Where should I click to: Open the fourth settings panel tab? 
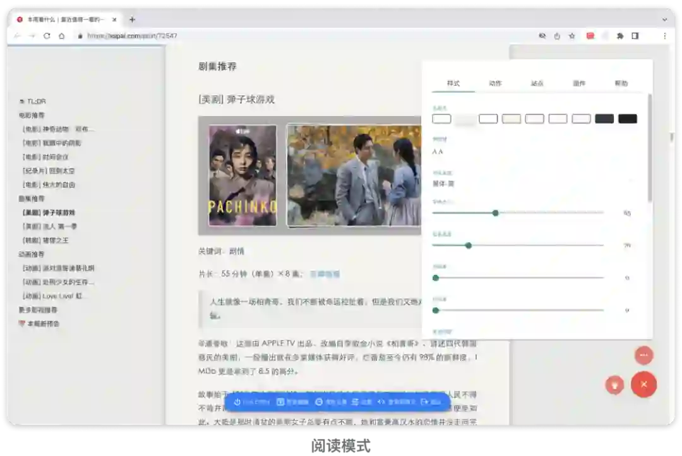(x=579, y=83)
